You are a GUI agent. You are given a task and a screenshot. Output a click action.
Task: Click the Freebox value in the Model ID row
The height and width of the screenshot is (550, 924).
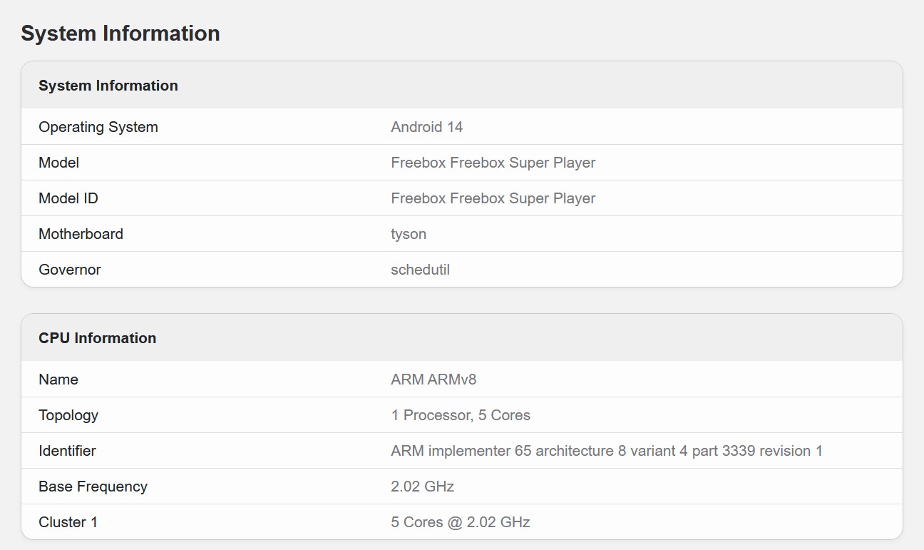tap(493, 198)
